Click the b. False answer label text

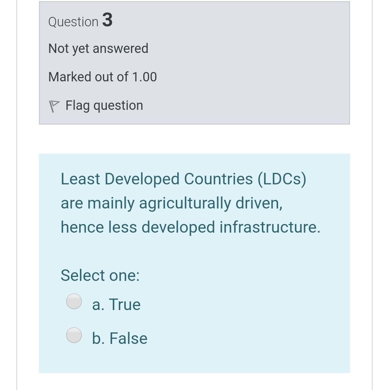pyautogui.click(x=120, y=338)
